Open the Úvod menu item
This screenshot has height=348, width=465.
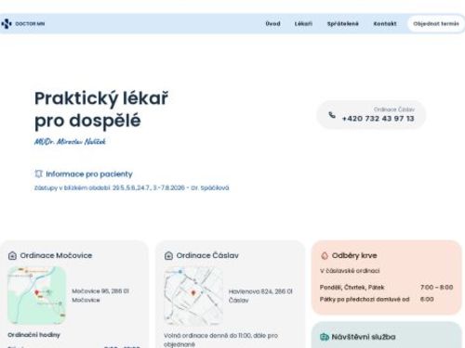click(272, 24)
